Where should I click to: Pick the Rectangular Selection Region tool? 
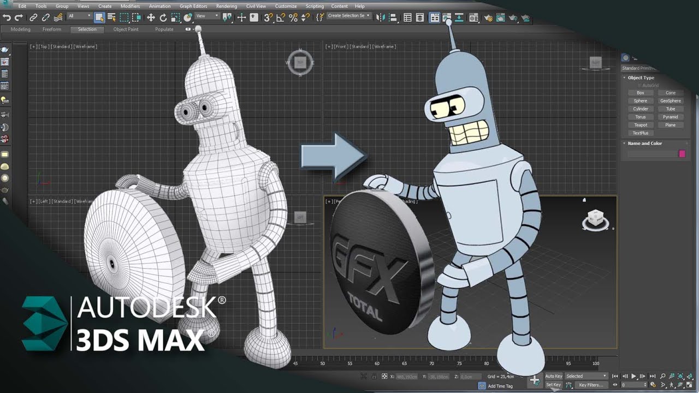tap(124, 17)
